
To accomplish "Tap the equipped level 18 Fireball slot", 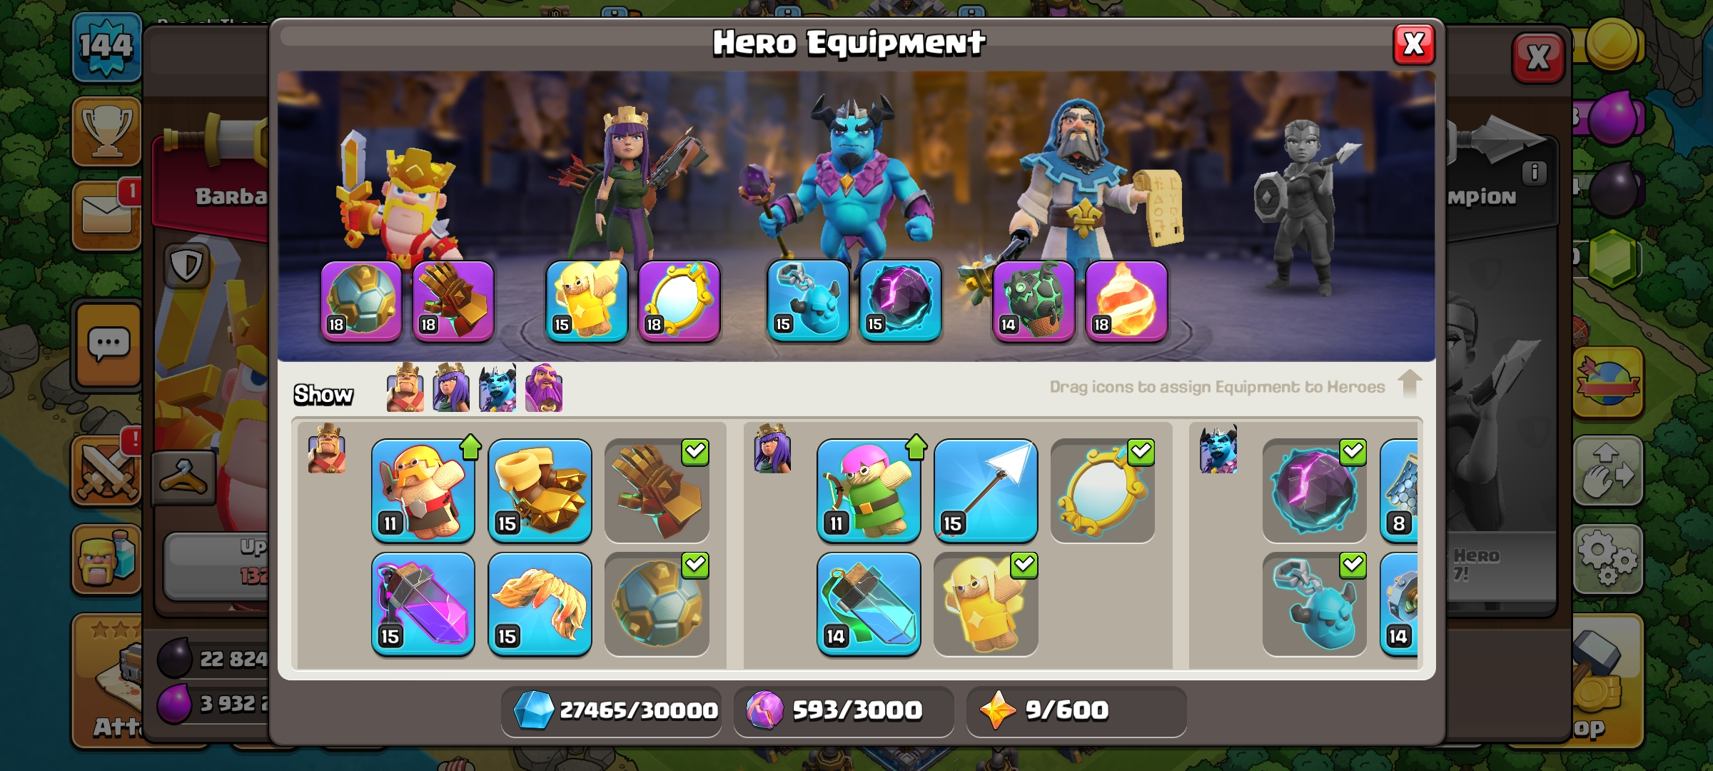I will 1126,301.
